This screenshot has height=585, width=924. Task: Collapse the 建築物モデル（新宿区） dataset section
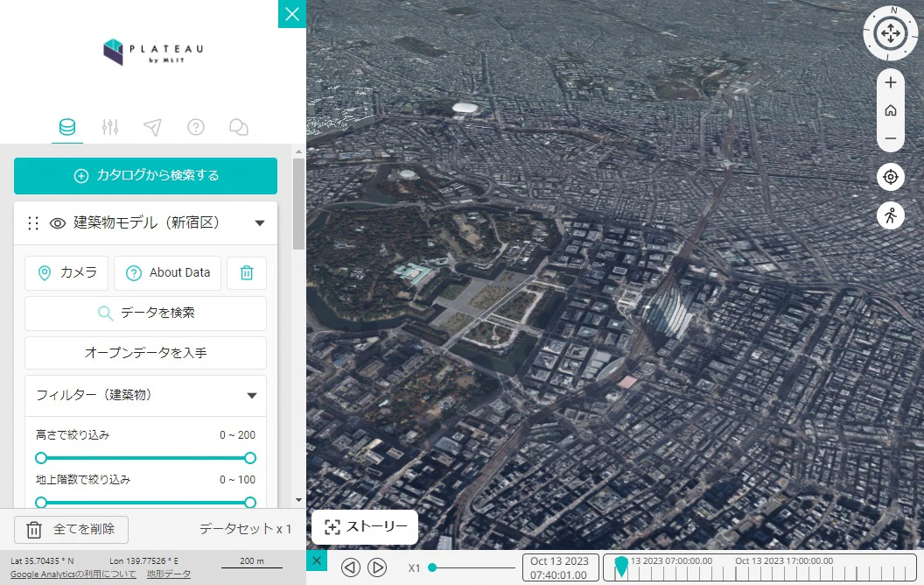pos(259,223)
